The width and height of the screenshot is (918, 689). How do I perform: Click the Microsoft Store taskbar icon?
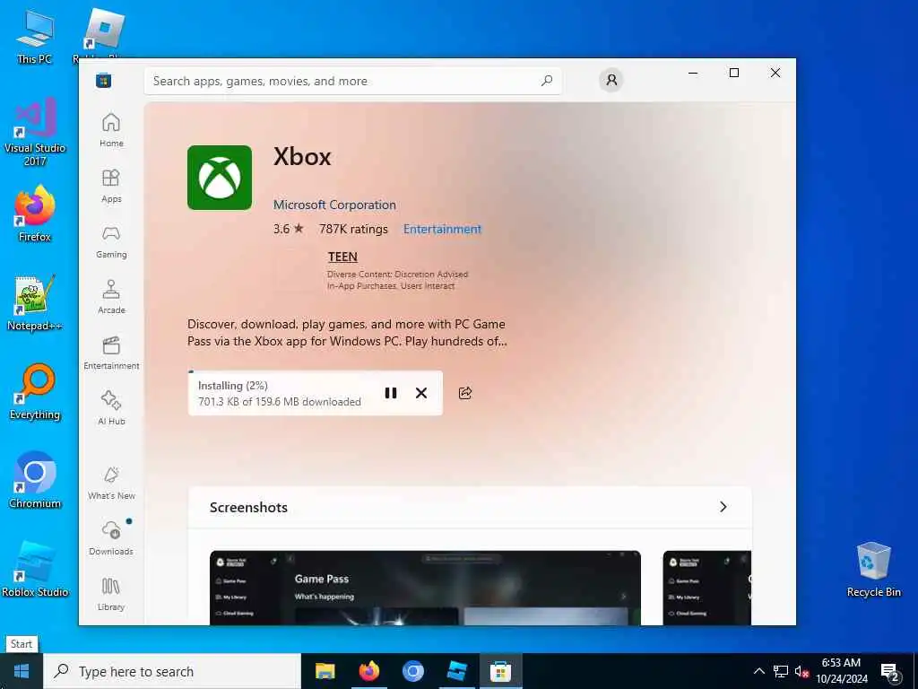click(x=500, y=671)
